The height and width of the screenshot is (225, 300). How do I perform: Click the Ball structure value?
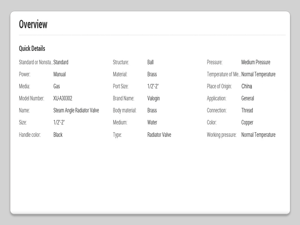(150, 62)
